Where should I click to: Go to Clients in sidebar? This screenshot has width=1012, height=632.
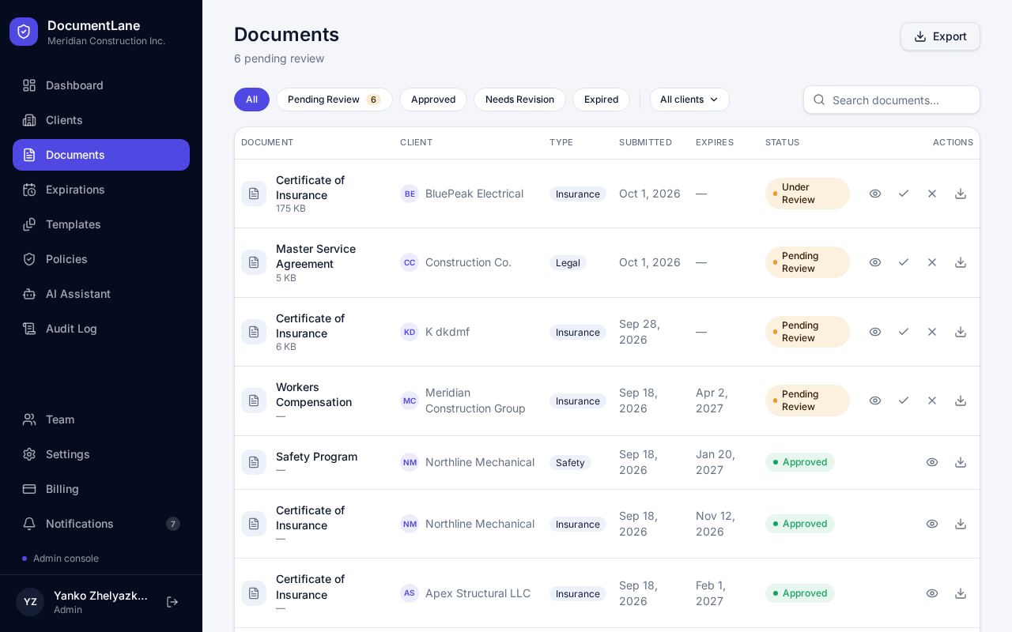(x=101, y=120)
